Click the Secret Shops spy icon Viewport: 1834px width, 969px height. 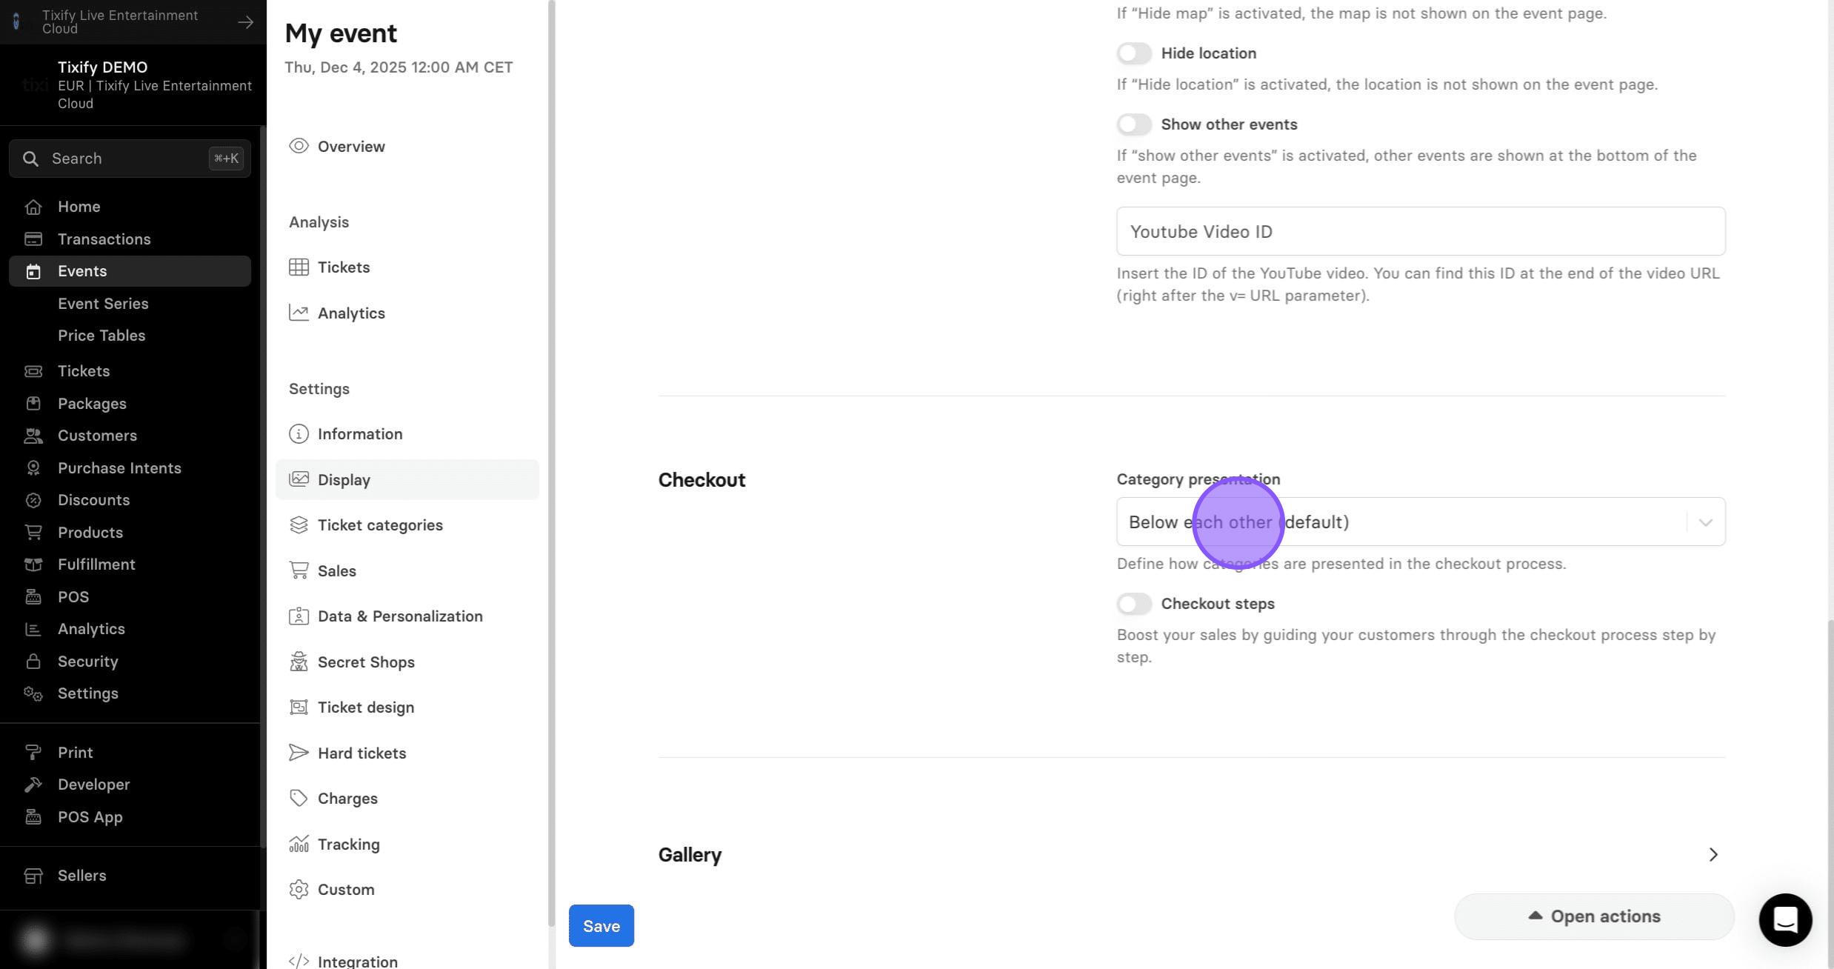299,662
